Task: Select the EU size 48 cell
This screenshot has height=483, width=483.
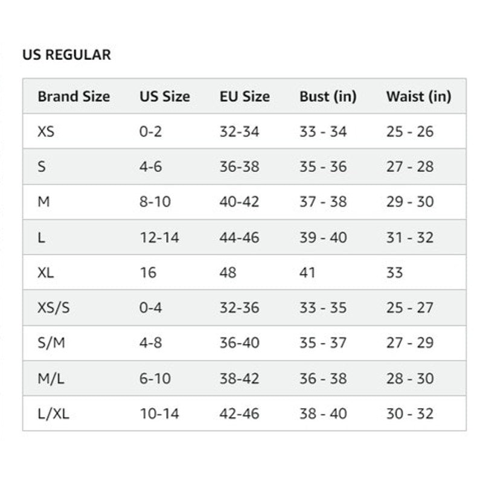Action: [228, 272]
